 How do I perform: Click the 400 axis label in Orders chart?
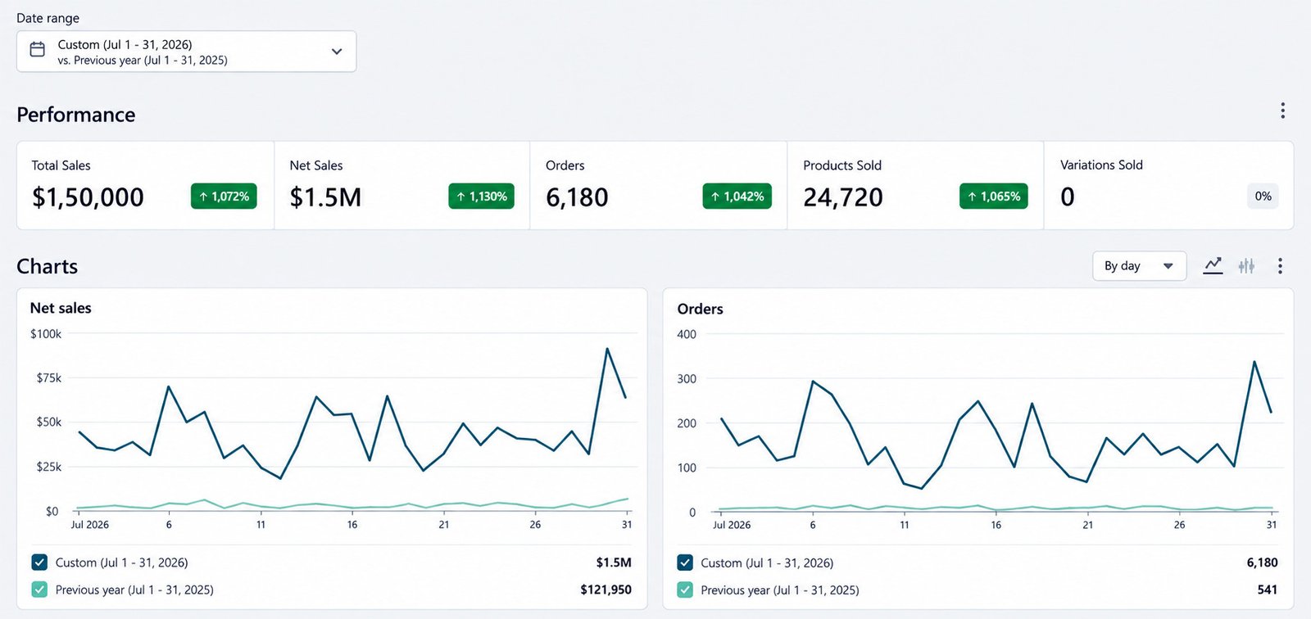(x=687, y=334)
